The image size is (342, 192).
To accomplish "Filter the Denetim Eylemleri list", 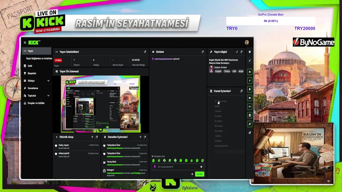I will (x=141, y=137).
